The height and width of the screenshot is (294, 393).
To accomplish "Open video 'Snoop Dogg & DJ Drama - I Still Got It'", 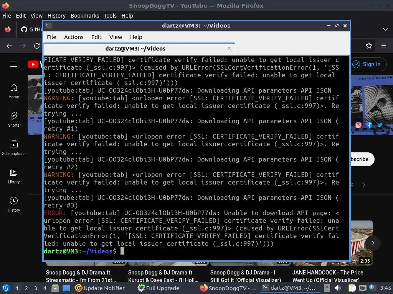I will tap(246, 276).
